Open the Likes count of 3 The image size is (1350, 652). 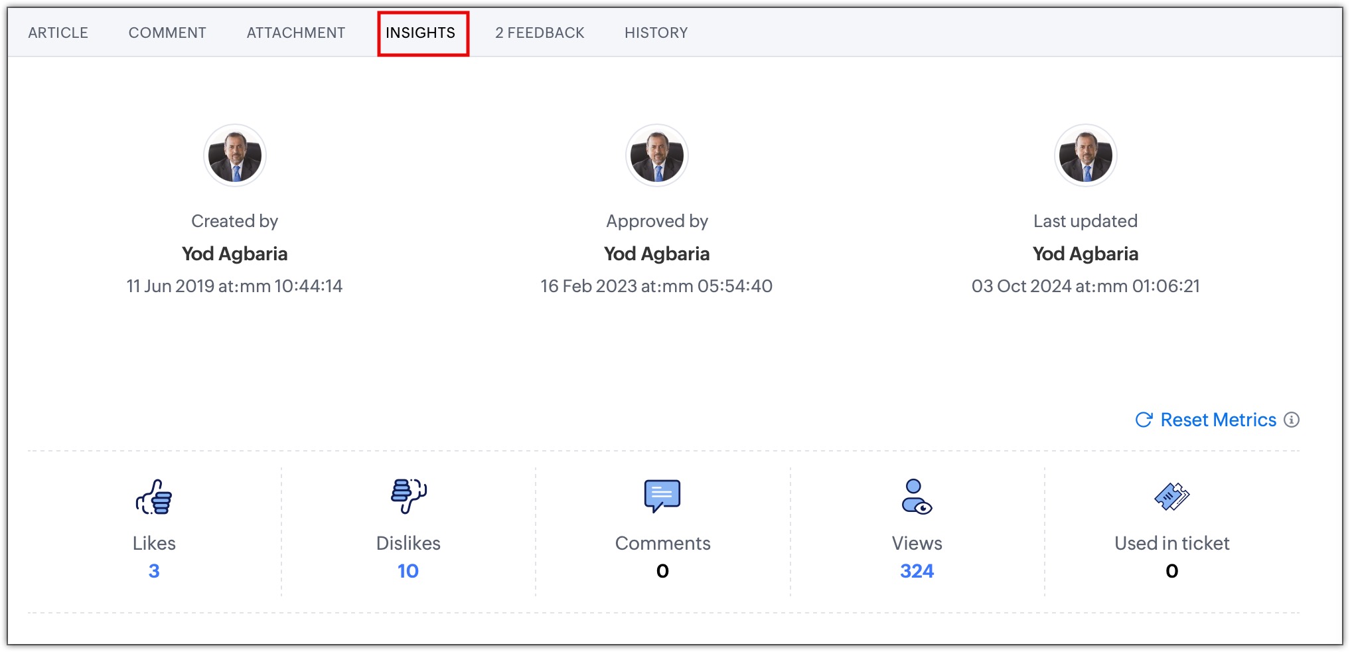154,571
